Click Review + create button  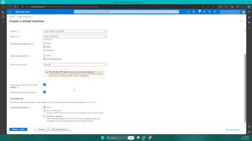click(x=18, y=129)
